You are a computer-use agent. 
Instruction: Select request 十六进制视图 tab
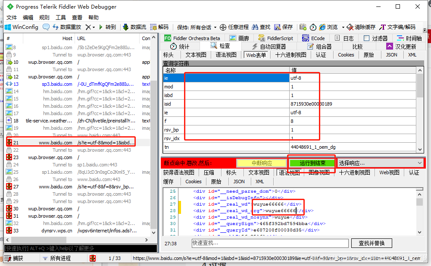290,55
